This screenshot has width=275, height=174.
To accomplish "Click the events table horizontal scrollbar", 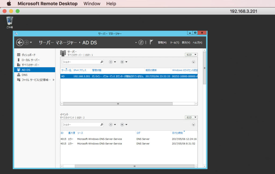I will click(135, 166).
